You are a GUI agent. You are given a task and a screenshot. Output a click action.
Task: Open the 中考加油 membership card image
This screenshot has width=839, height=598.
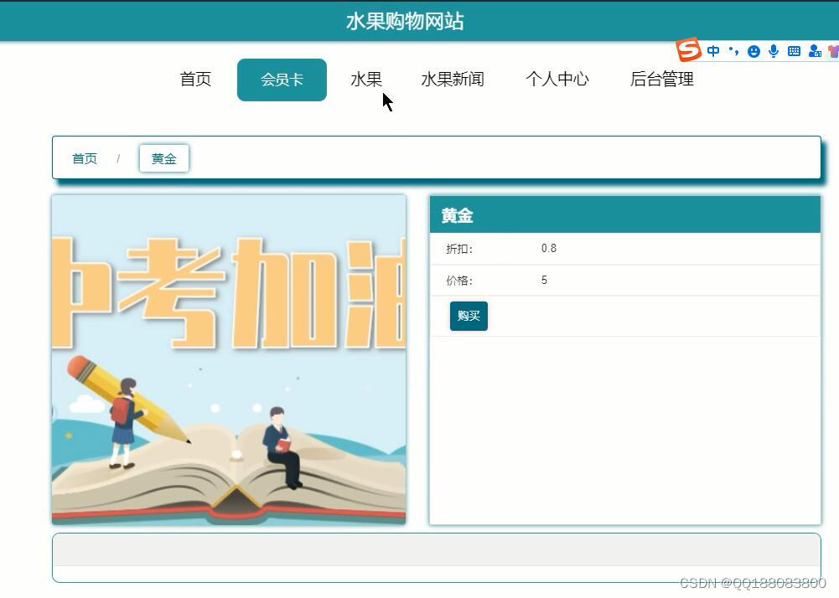click(x=229, y=359)
